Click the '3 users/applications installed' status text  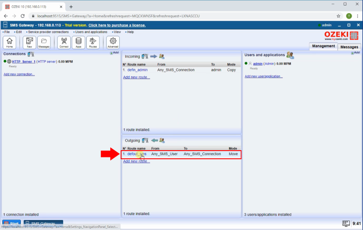click(x=268, y=215)
